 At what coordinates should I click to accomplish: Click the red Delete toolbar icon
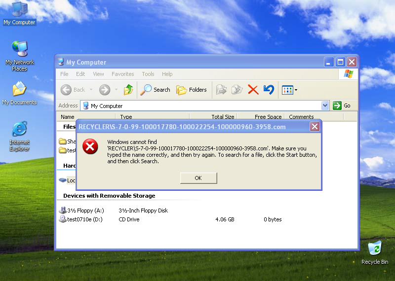253,90
